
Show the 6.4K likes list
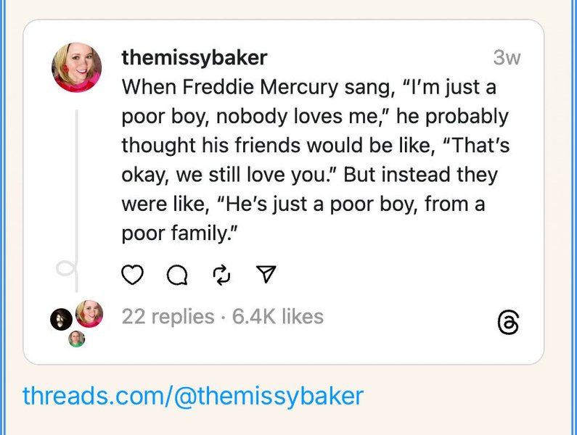tap(278, 317)
